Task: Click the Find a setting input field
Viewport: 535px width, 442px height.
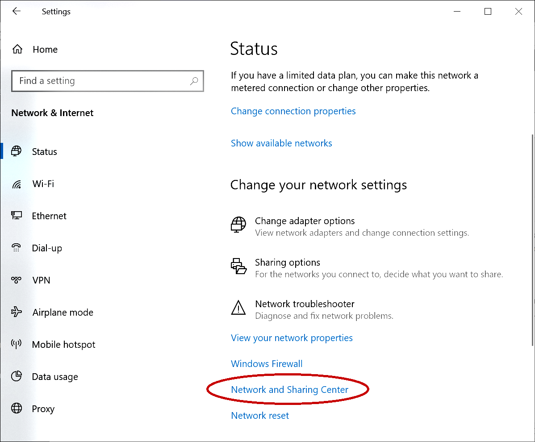Action: click(89, 81)
